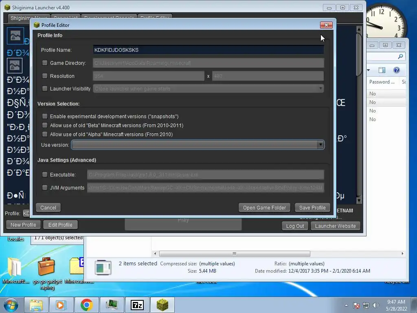The width and height of the screenshot is (417, 313).
Task: Open the view options dropdown arrow in archive window
Action: point(369,70)
